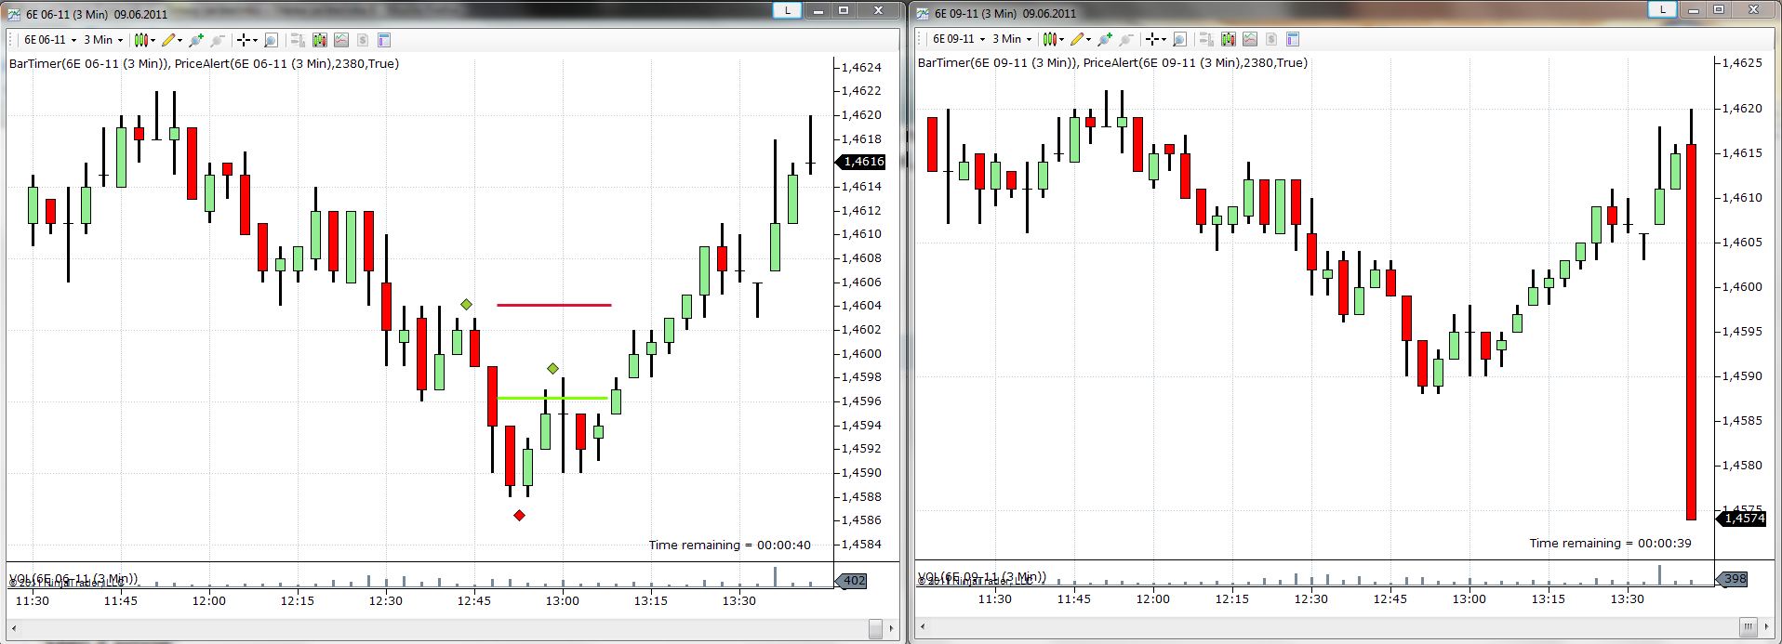Click the zoom in magnifier in 6E 09-11 window

pyautogui.click(x=1104, y=39)
